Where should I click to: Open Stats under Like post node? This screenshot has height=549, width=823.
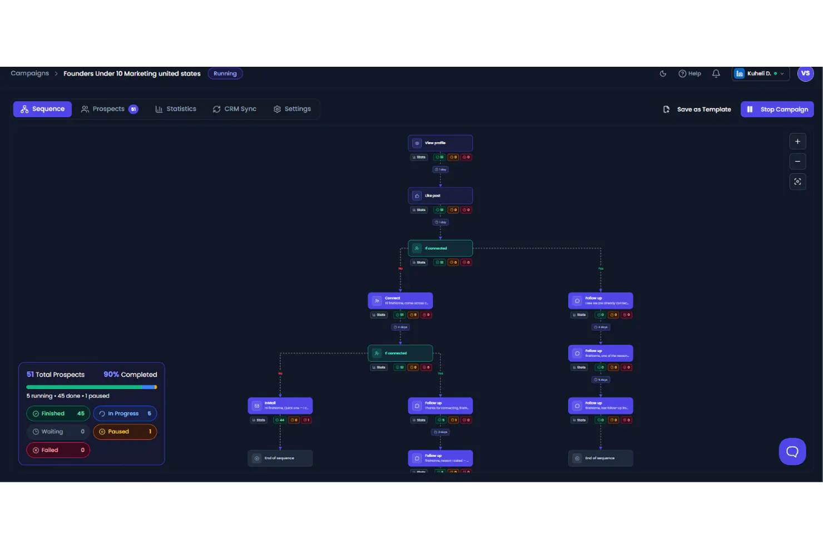coord(419,210)
